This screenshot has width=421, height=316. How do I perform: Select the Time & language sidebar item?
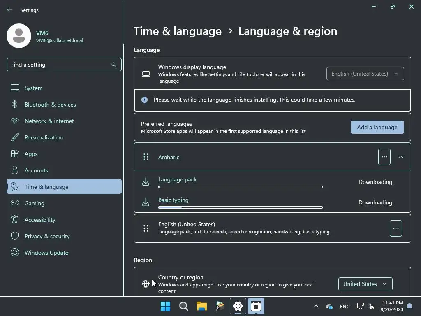(x=64, y=186)
